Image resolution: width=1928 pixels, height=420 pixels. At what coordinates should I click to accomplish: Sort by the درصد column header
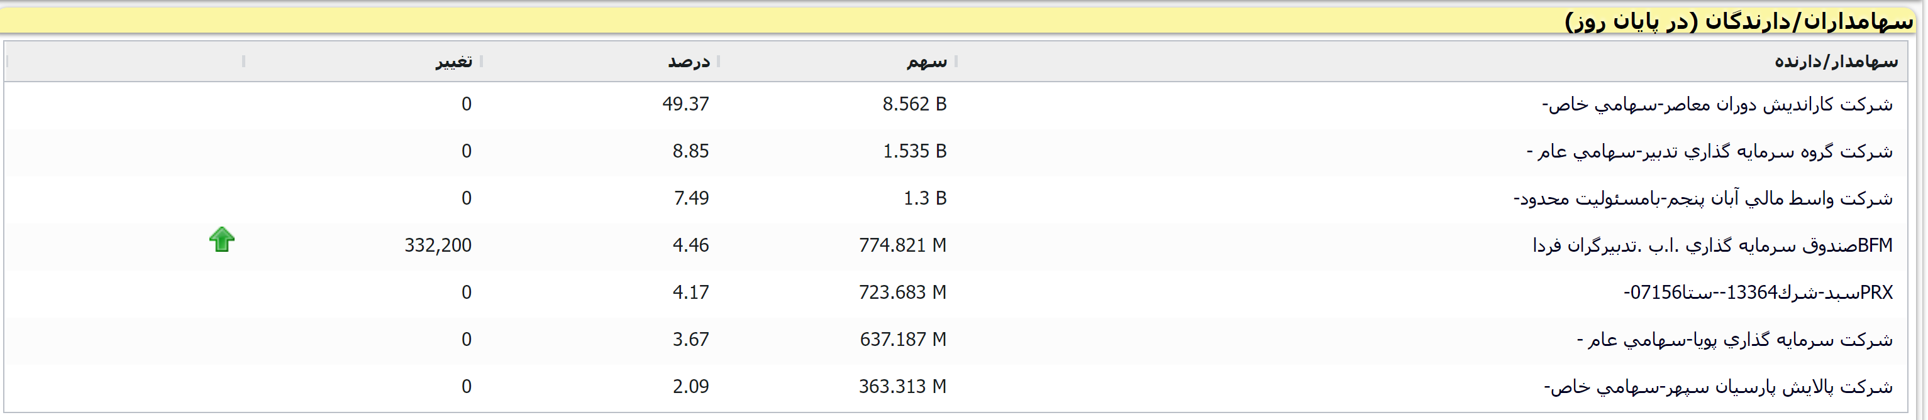689,62
